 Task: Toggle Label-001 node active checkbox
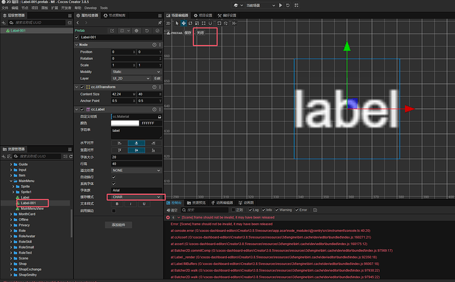tap(76, 38)
